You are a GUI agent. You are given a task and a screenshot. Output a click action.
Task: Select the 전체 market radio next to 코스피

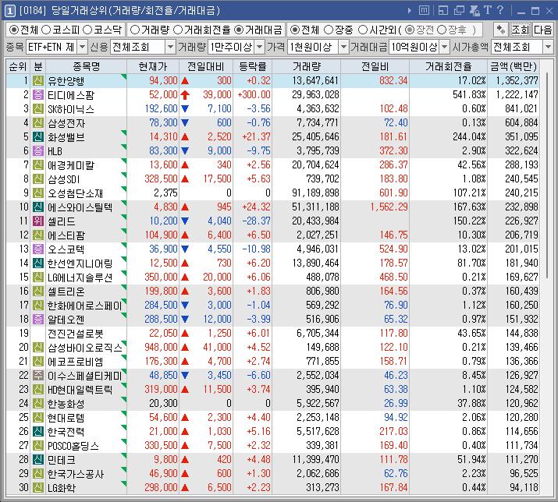pos(14,30)
